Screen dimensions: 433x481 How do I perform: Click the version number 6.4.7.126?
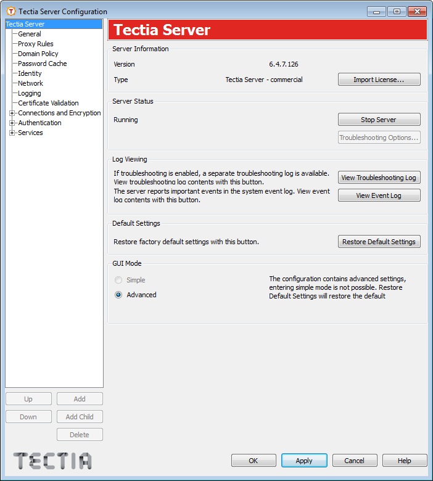pyautogui.click(x=284, y=64)
